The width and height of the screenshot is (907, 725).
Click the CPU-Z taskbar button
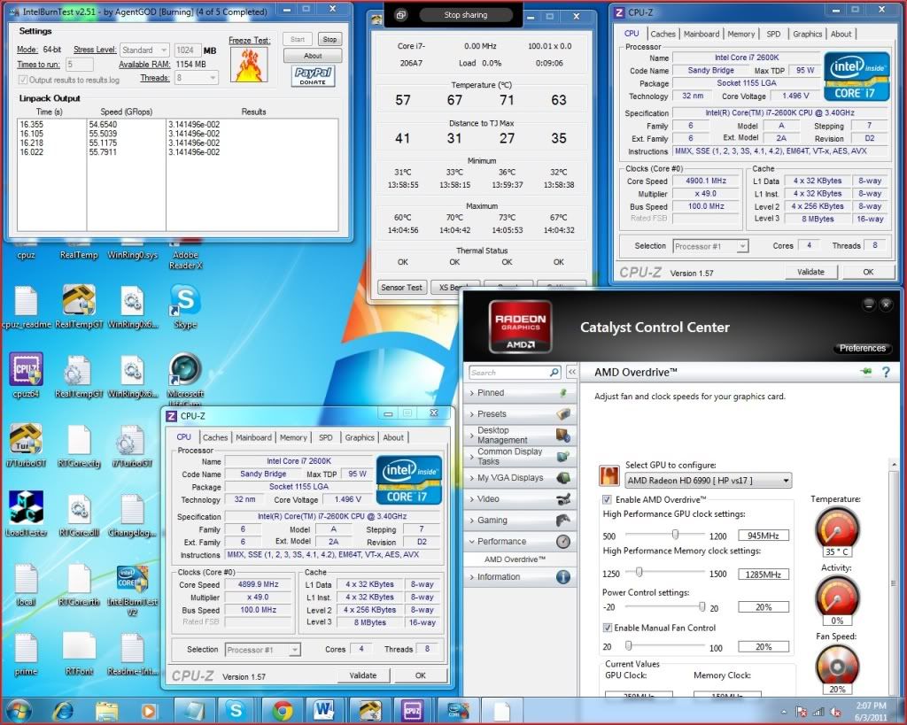(413, 710)
